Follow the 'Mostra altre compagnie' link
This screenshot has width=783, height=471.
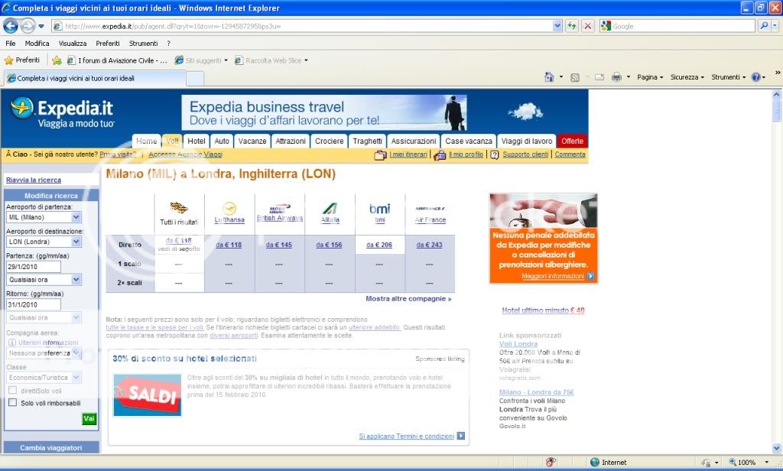click(408, 299)
